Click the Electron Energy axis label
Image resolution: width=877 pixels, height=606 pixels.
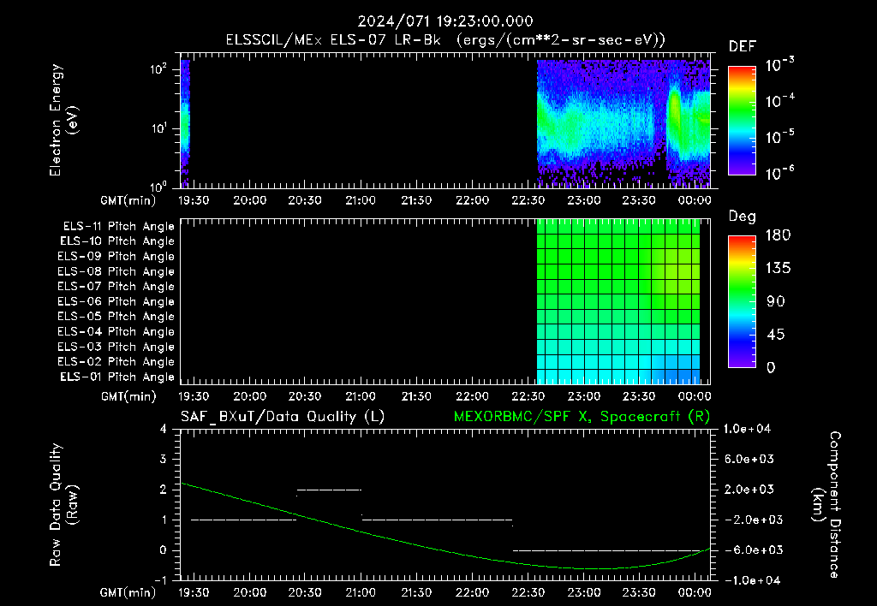[63, 120]
